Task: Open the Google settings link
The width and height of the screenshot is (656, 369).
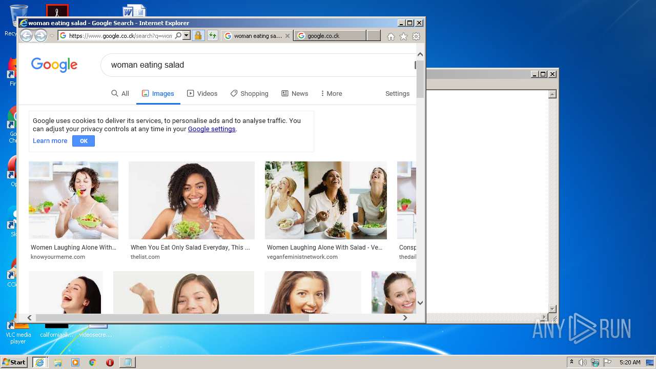Action: tap(212, 129)
